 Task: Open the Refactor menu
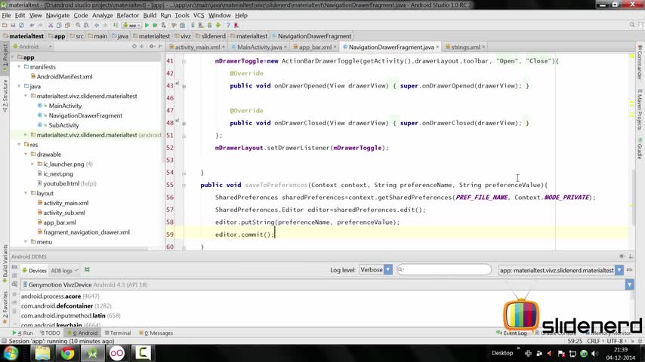[x=128, y=15]
